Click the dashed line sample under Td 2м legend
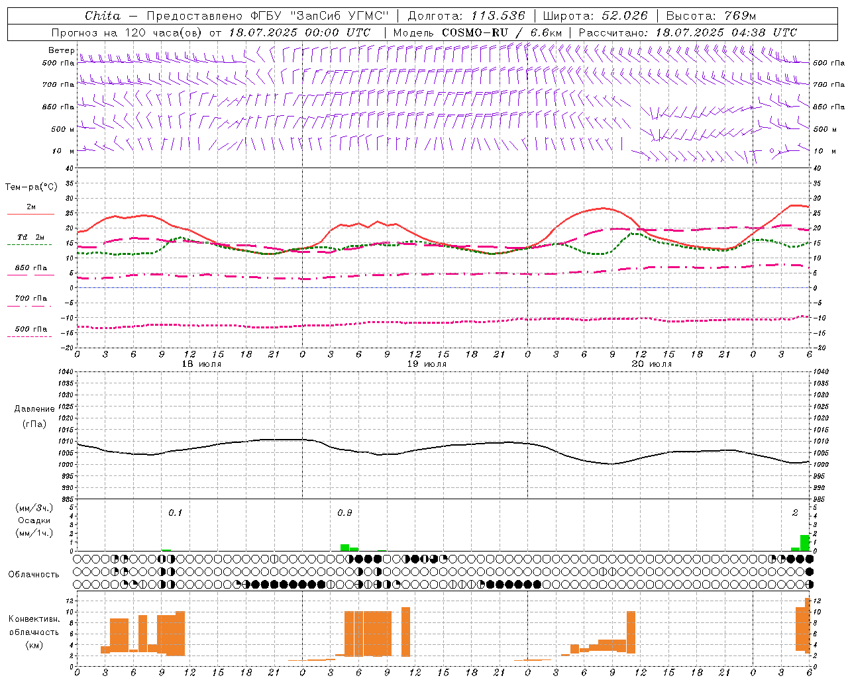848x678 pixels. (29, 245)
